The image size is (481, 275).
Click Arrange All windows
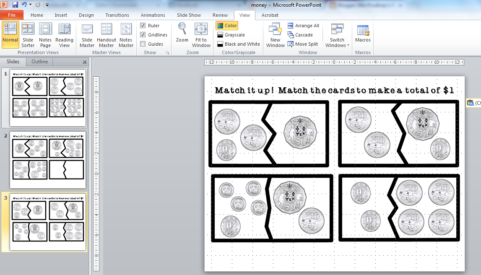coord(303,26)
